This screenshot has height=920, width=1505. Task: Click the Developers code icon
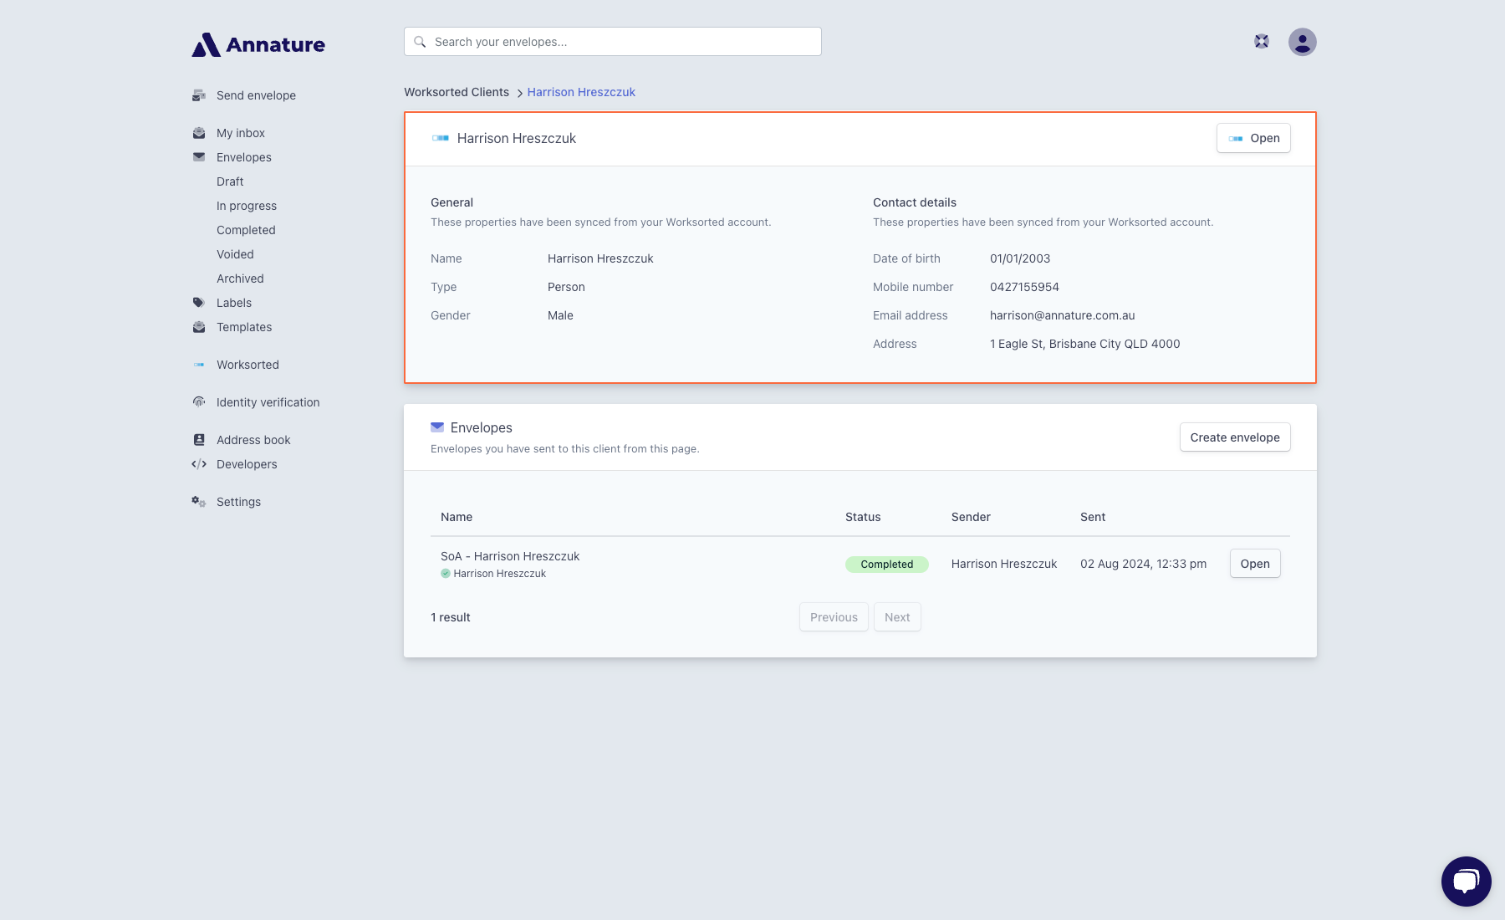[x=199, y=464]
